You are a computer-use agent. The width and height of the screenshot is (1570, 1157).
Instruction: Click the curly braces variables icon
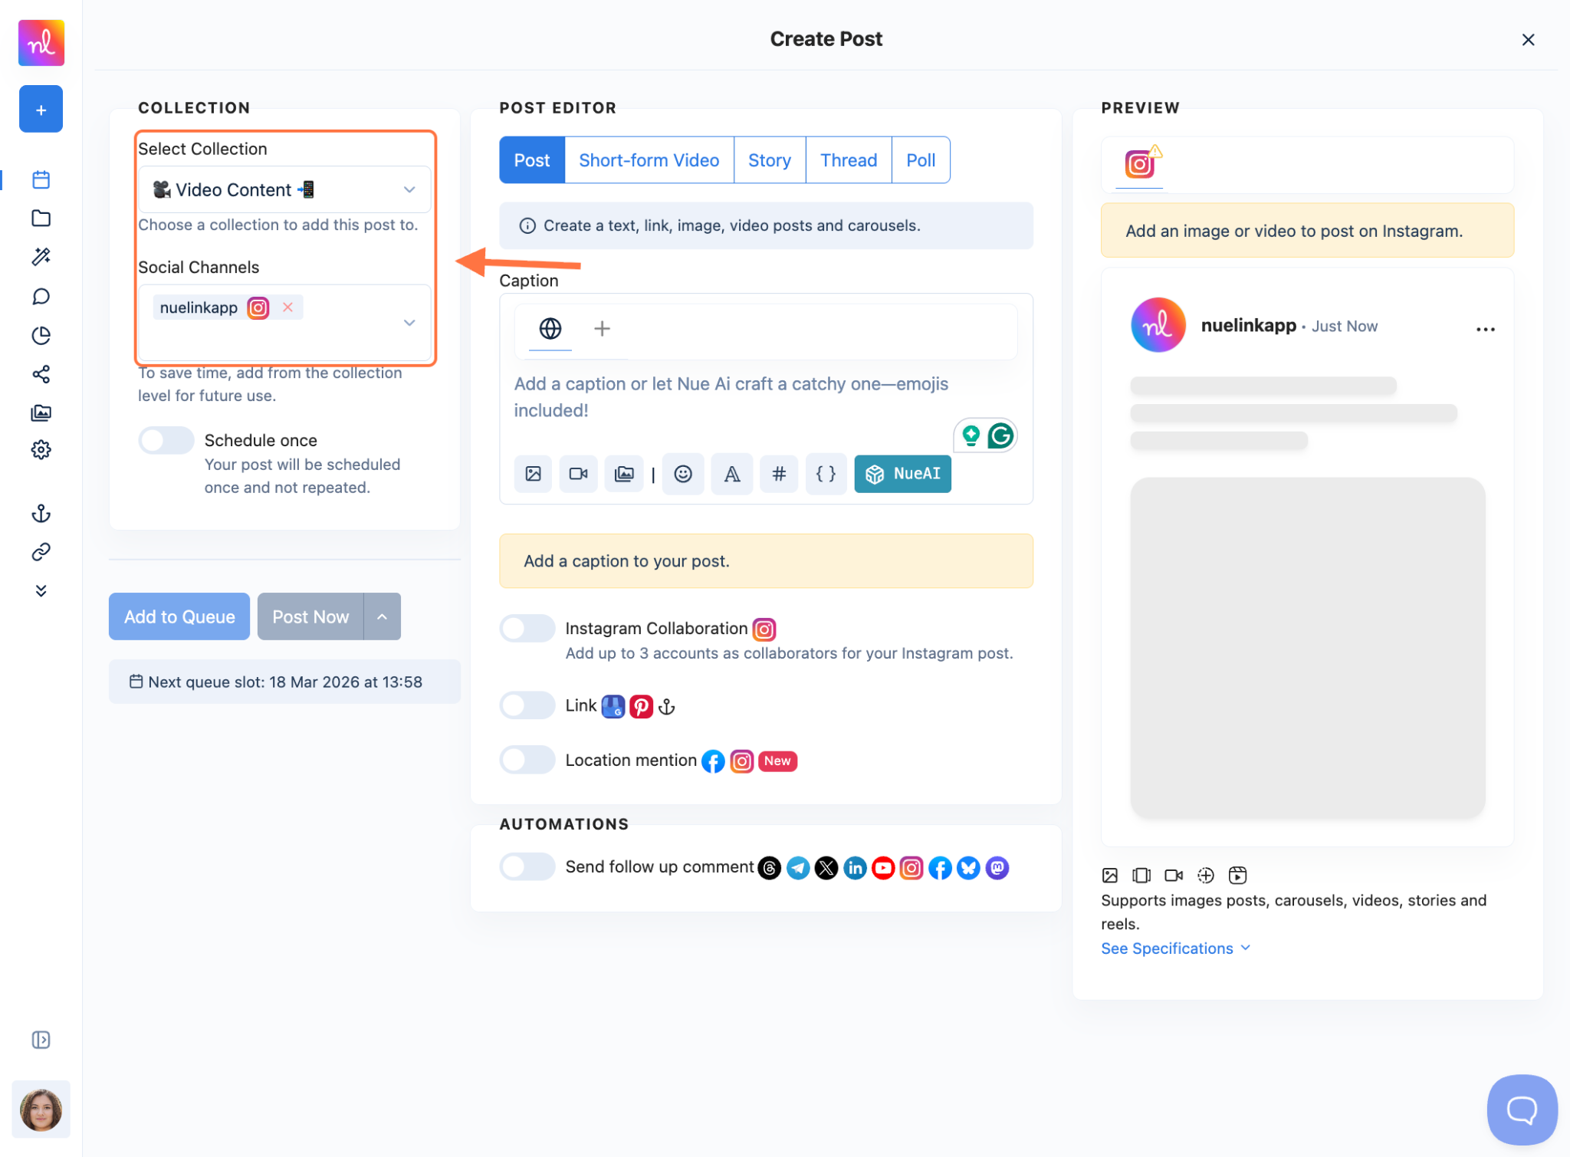click(x=825, y=474)
